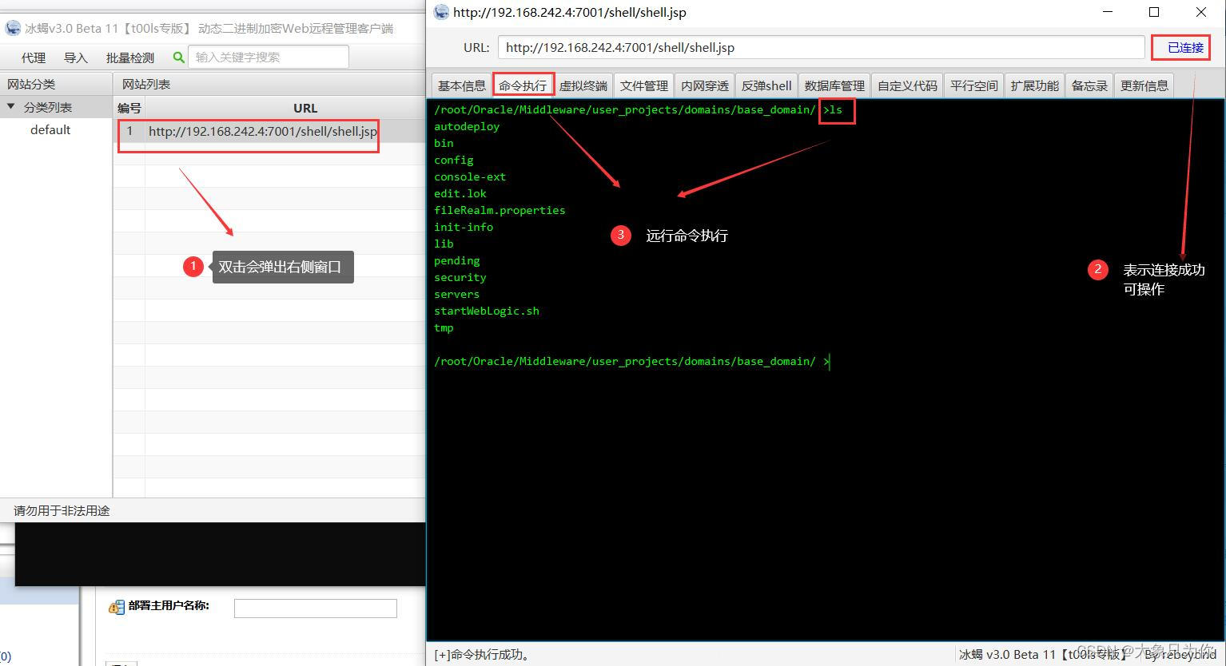
Task: Close the shell.jsp window
Action: pyautogui.click(x=1201, y=12)
